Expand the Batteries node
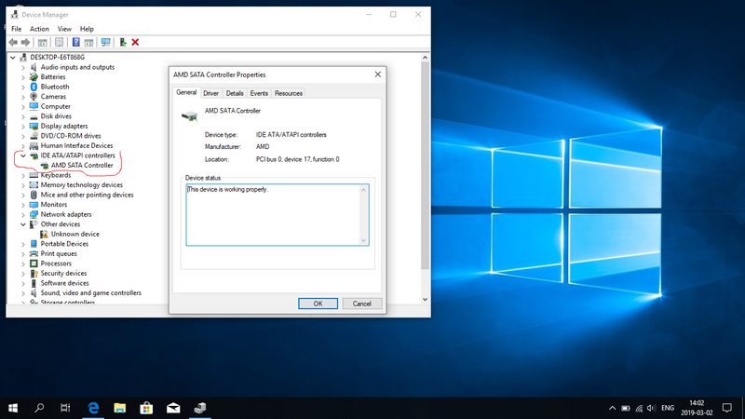Screen dimensions: 745x419 point(22,77)
